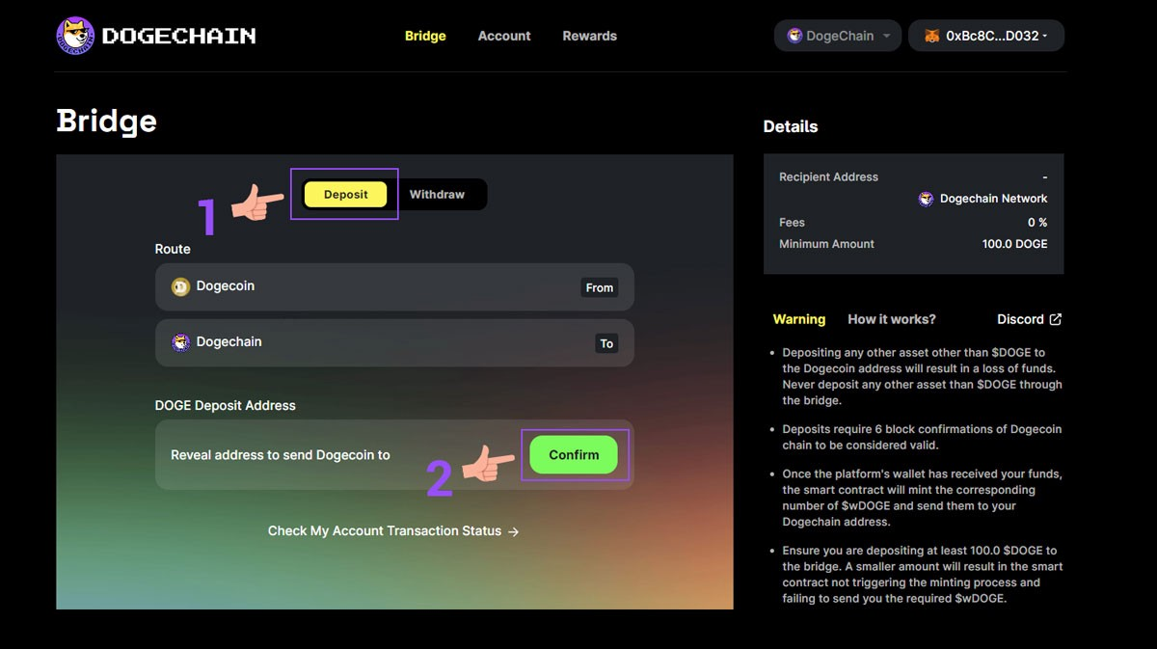Image resolution: width=1157 pixels, height=649 pixels.
Task: Click the Route section label
Action: click(173, 249)
